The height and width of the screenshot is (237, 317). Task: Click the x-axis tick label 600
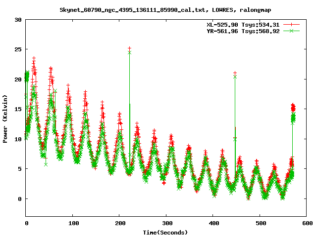click(x=307, y=223)
